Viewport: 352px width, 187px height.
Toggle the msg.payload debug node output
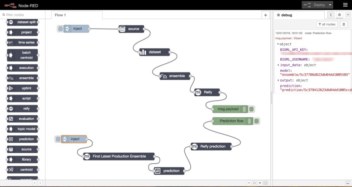coord(252,109)
